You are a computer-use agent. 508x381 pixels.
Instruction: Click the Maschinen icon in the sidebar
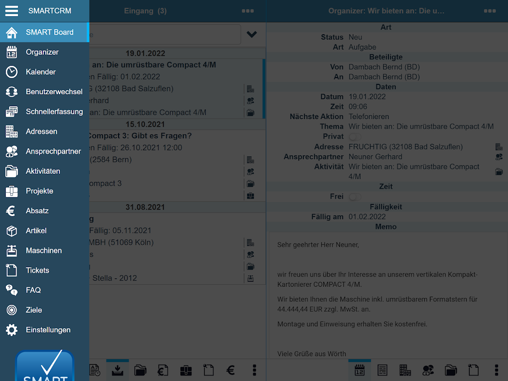(x=11, y=251)
